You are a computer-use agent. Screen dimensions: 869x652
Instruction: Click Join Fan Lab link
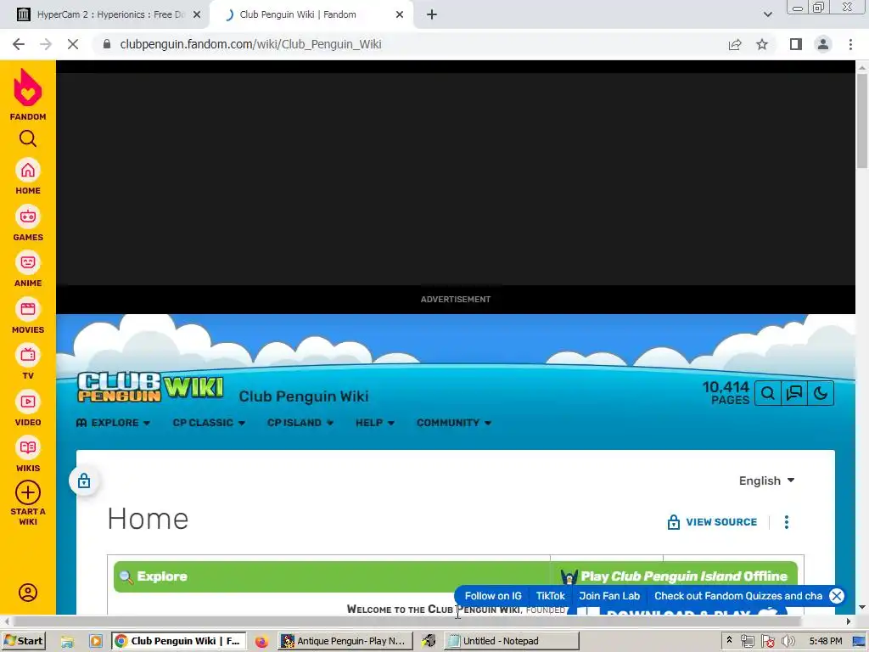[609, 596]
